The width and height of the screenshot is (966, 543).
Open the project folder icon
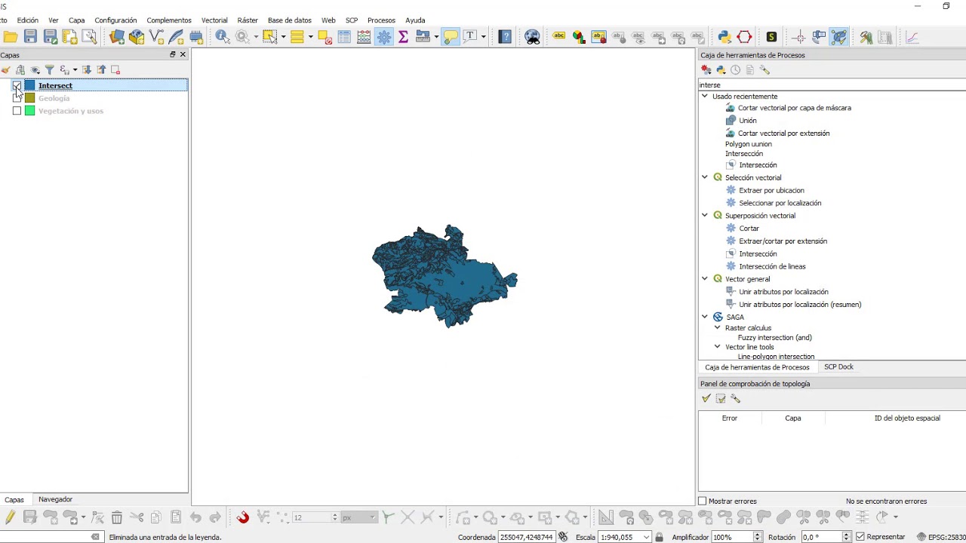tap(11, 36)
